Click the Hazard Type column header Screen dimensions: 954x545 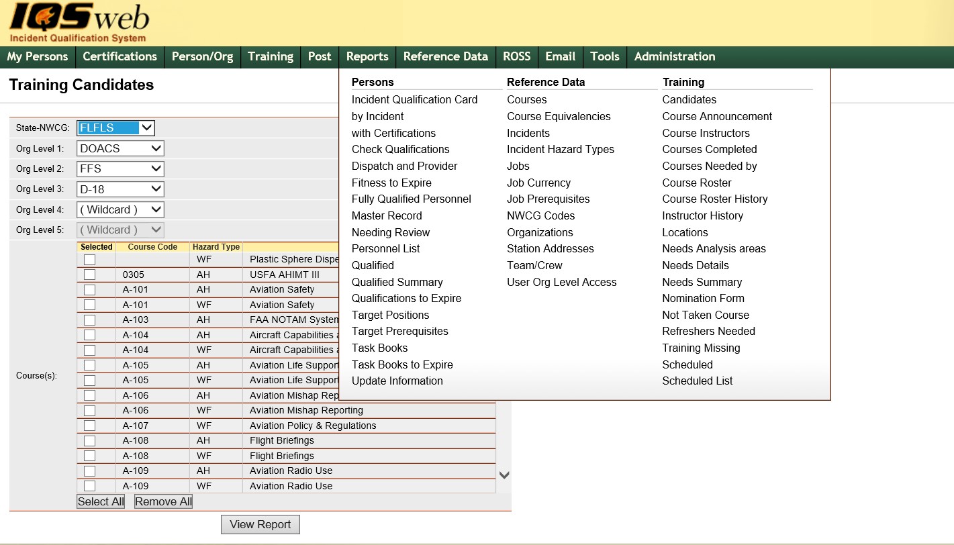click(x=216, y=247)
